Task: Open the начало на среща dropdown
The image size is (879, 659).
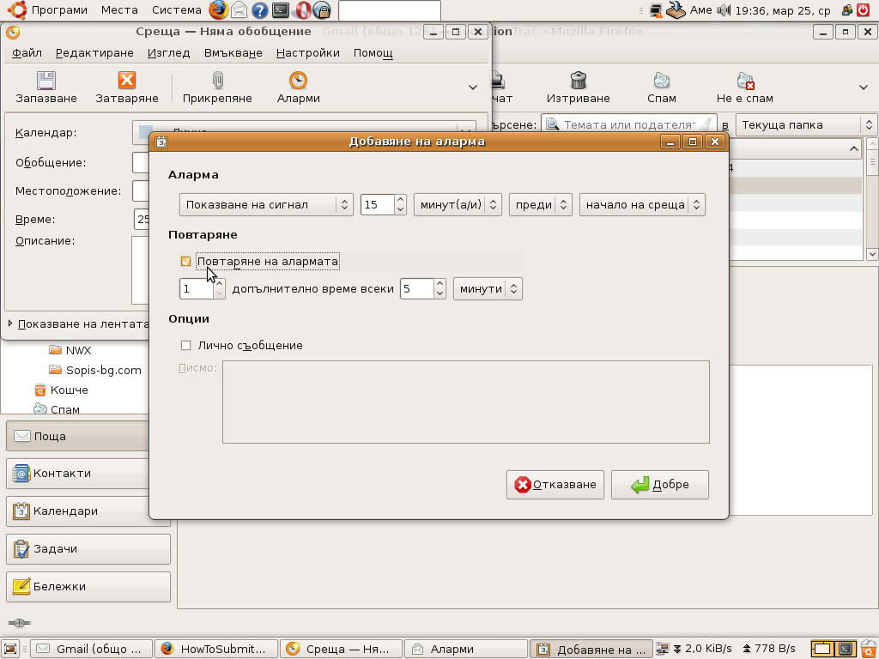Action: point(641,205)
